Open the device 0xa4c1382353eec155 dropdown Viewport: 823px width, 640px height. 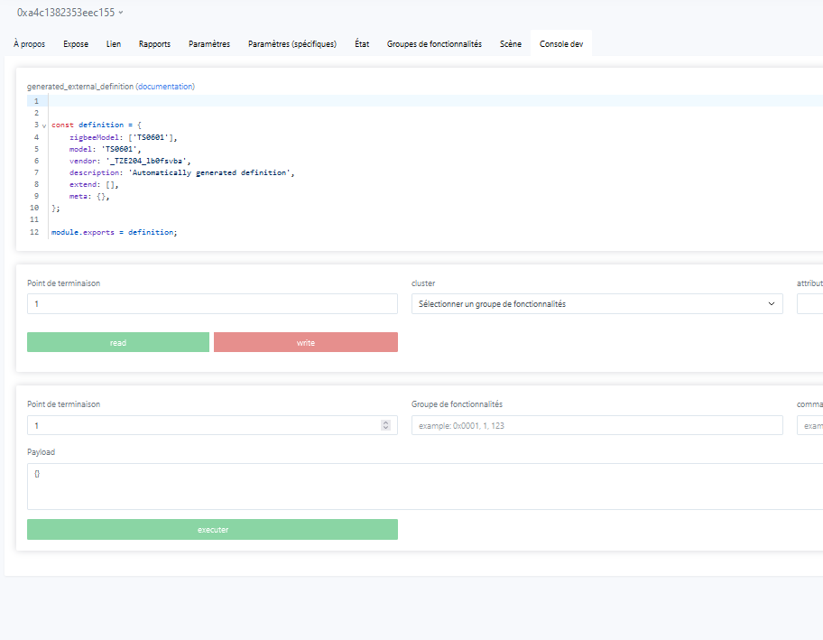tap(69, 13)
